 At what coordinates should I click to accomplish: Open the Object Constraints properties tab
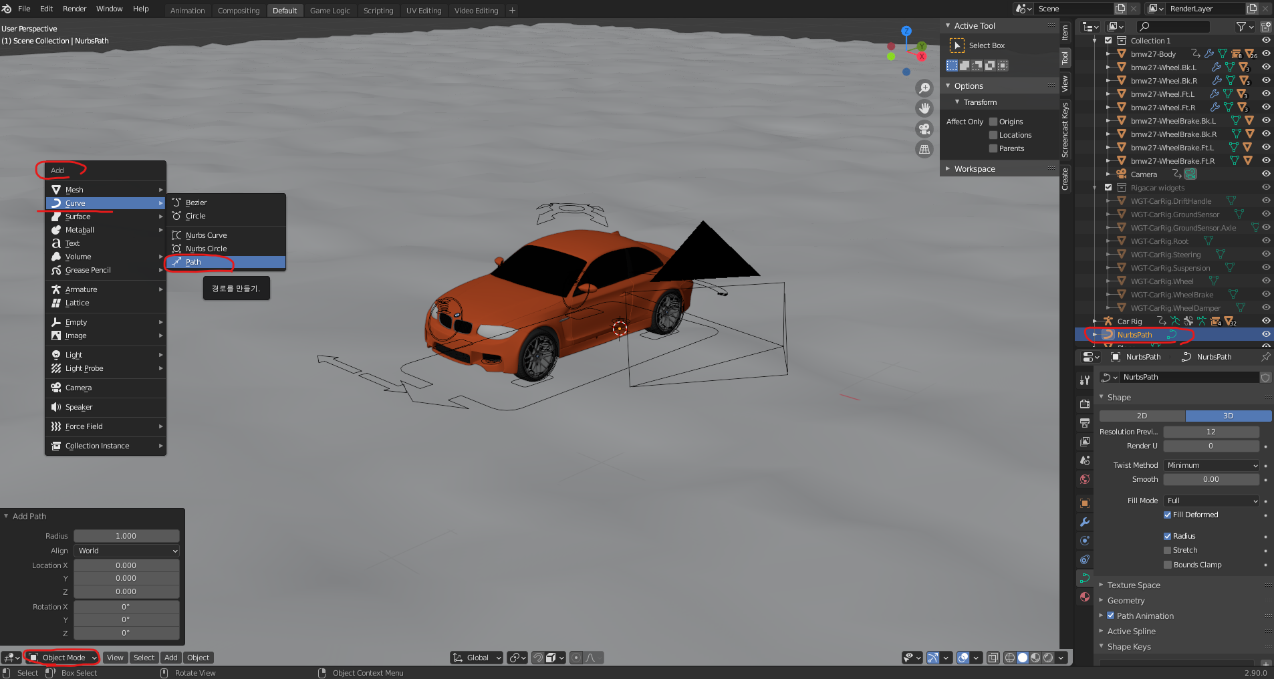pyautogui.click(x=1085, y=559)
